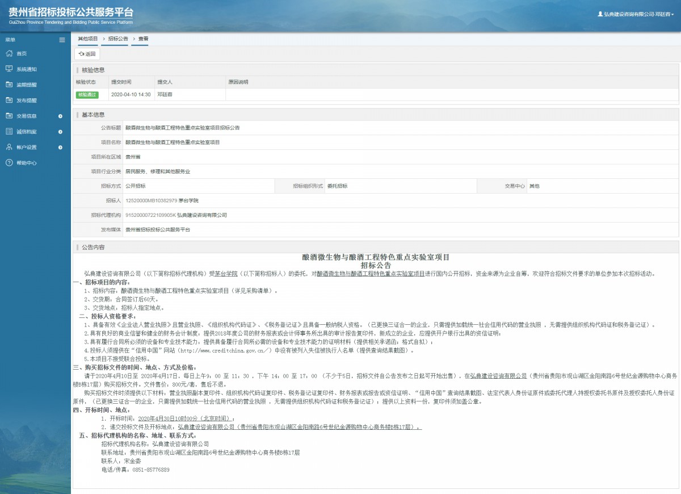Click the 逾期提醒 sidebar icon
The width and height of the screenshot is (681, 494).
[9, 85]
